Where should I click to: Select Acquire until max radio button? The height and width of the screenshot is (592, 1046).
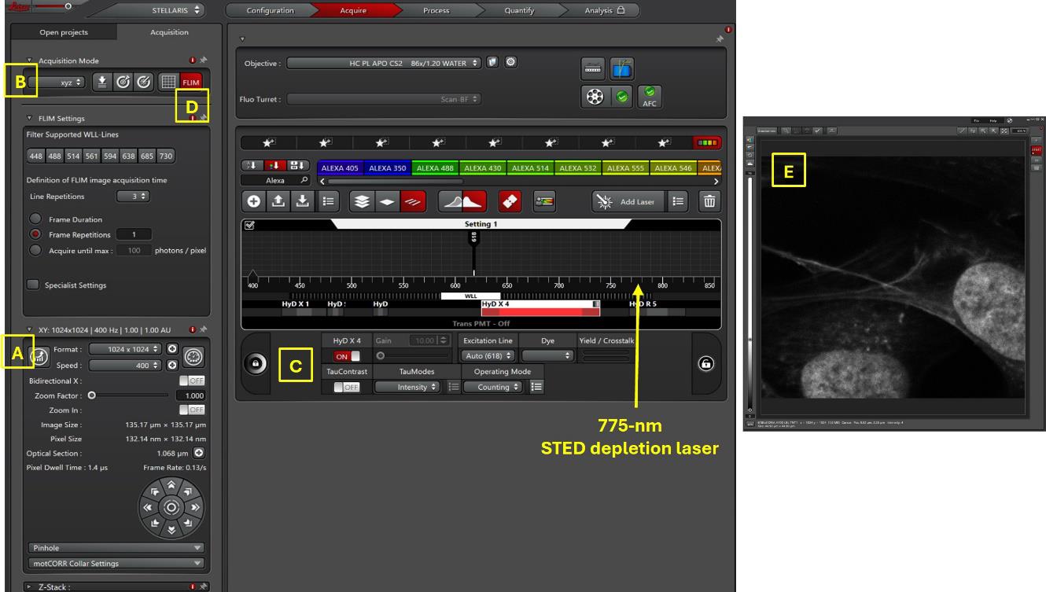35,250
